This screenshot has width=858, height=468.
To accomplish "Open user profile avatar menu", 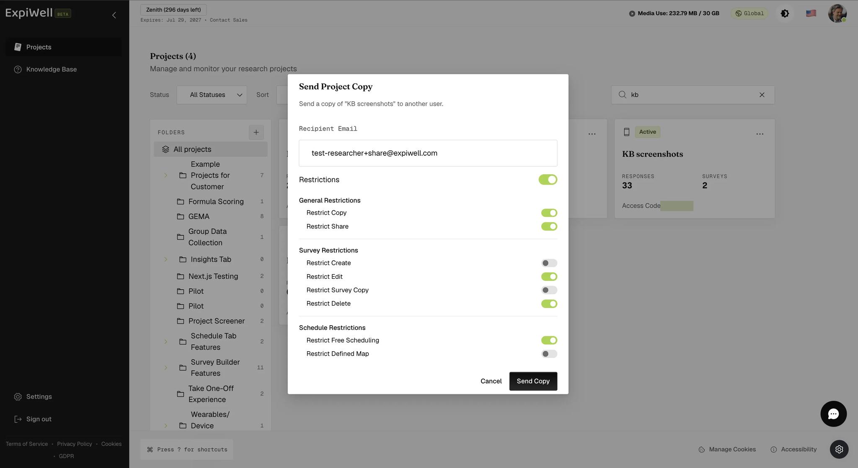I will (x=837, y=13).
